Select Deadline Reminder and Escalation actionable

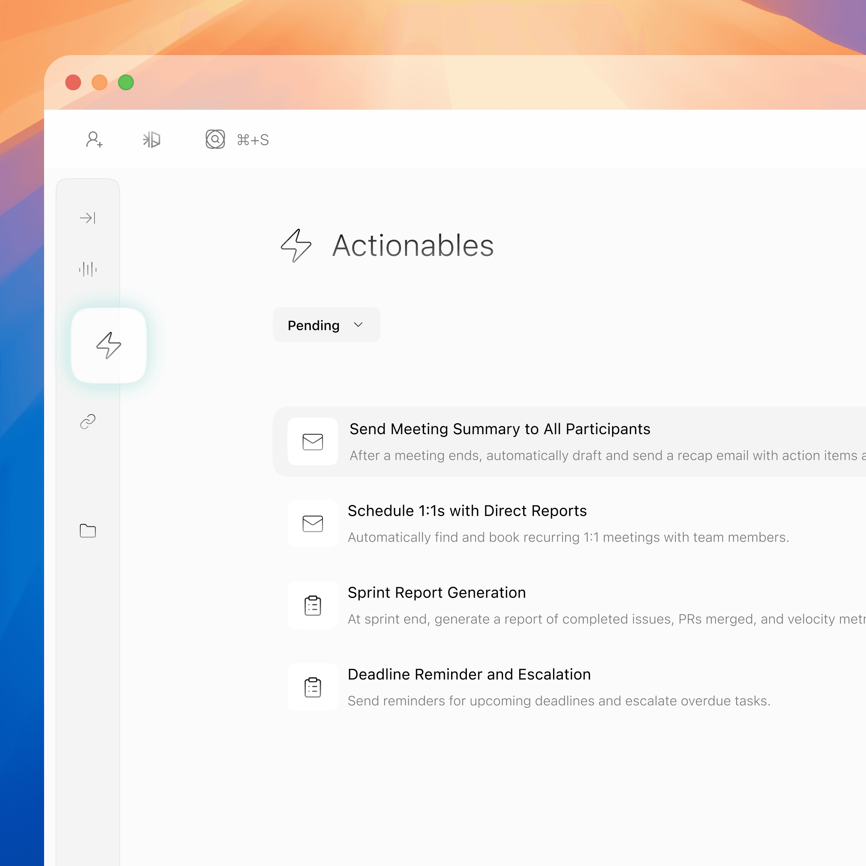click(469, 674)
